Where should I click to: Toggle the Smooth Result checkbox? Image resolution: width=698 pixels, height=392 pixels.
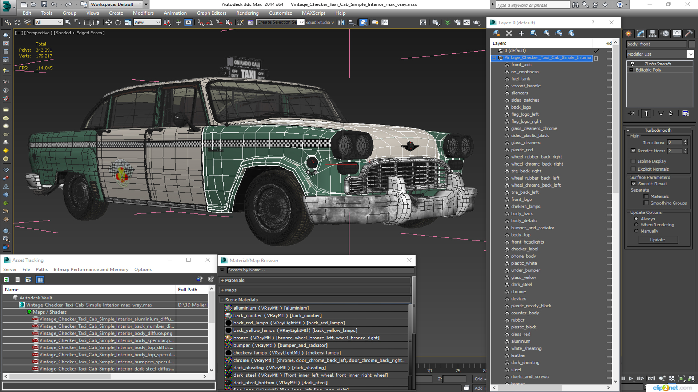[634, 184]
